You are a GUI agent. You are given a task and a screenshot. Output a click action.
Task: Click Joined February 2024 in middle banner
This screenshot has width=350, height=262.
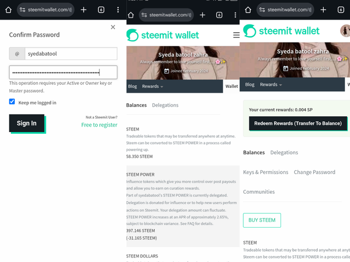186,71
